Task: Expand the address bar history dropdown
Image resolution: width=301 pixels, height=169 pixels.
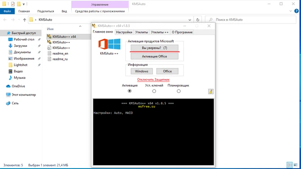Action: tap(190, 20)
